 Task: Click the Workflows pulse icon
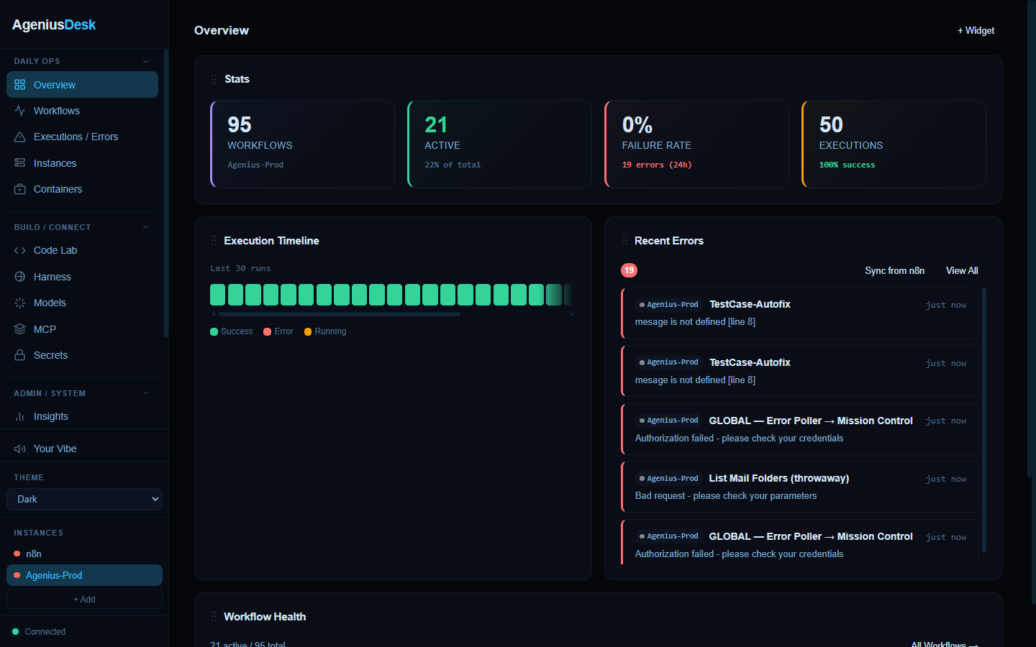(x=19, y=111)
